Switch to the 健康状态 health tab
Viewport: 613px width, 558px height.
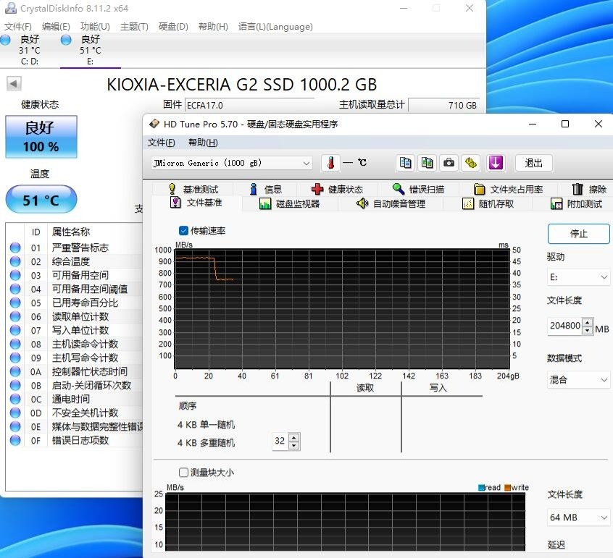(338, 190)
